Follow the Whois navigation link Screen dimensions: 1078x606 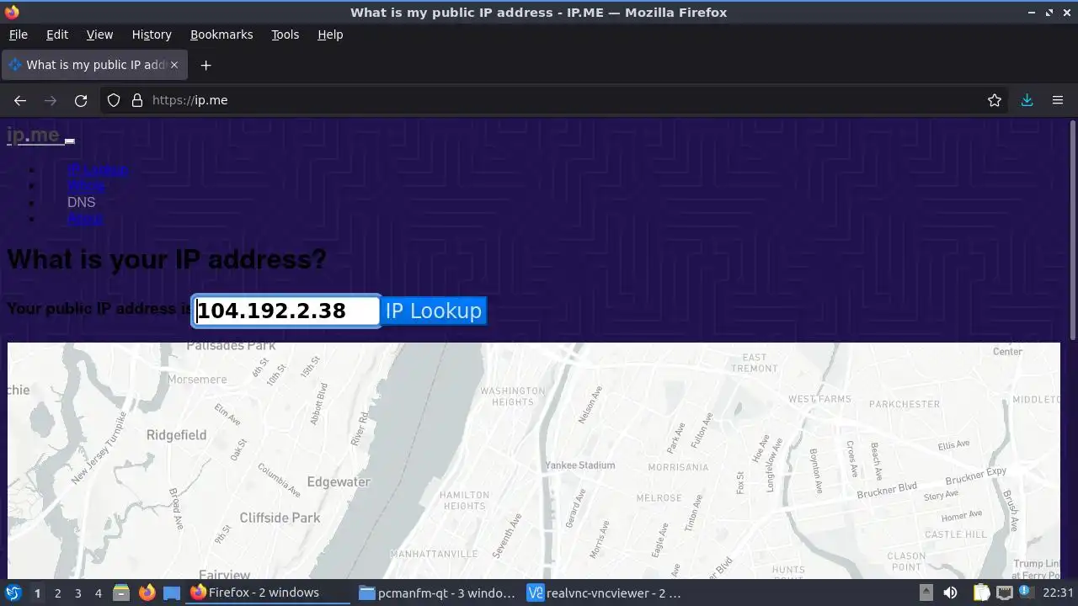(86, 186)
